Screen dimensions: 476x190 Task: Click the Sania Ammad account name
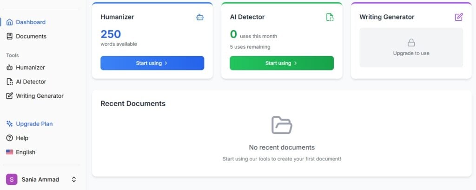click(40, 179)
